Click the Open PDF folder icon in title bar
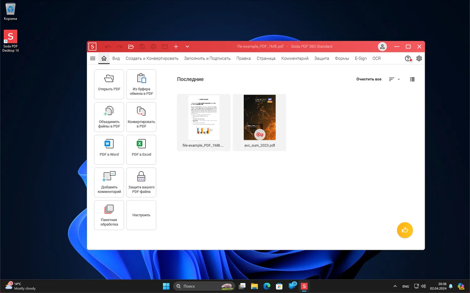The image size is (470, 293). pyautogui.click(x=131, y=47)
